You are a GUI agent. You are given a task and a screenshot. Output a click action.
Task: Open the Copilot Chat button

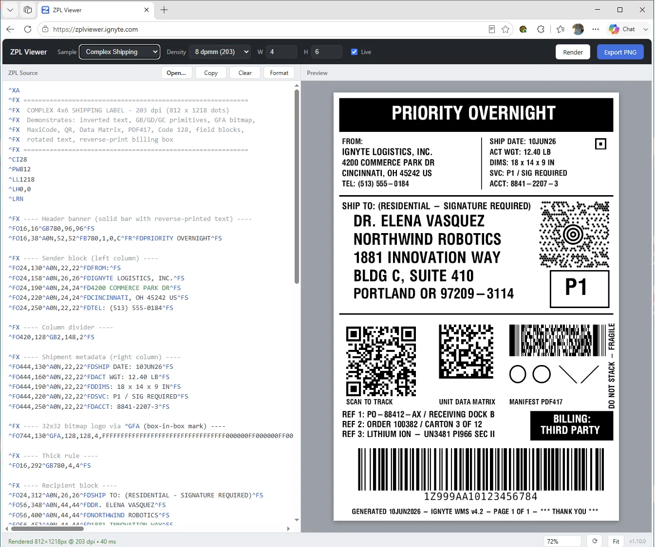[x=622, y=29]
